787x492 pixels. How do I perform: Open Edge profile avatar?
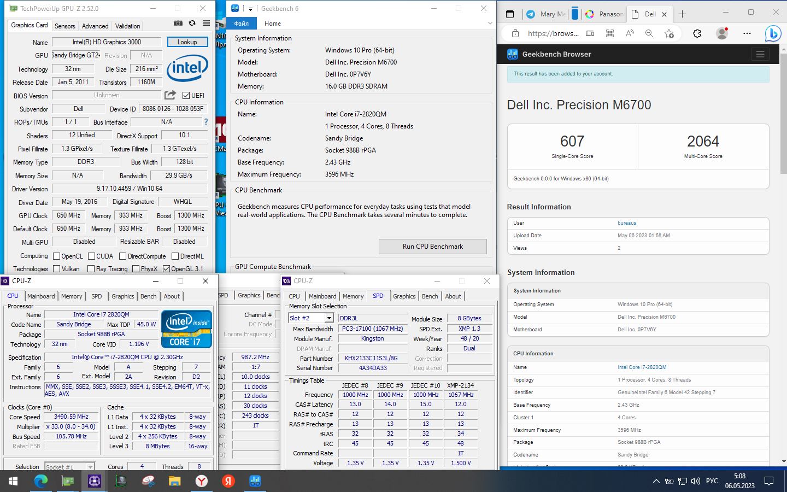(x=722, y=33)
